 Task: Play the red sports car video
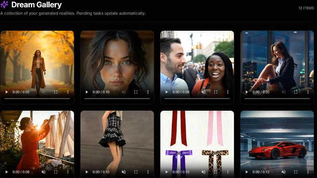click(246, 172)
